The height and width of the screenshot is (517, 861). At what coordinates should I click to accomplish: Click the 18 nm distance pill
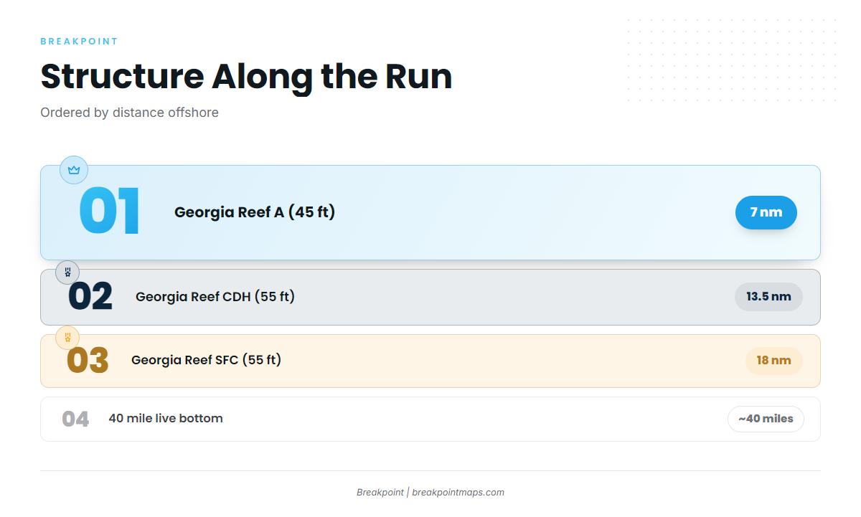pos(774,361)
